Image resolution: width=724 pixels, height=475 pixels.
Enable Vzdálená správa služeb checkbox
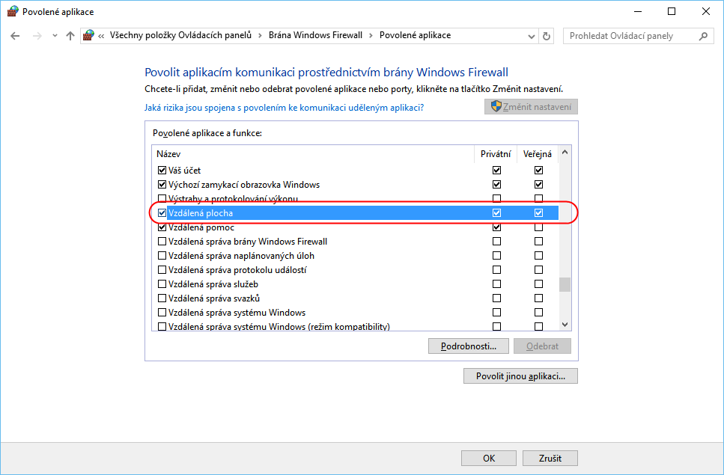point(162,284)
